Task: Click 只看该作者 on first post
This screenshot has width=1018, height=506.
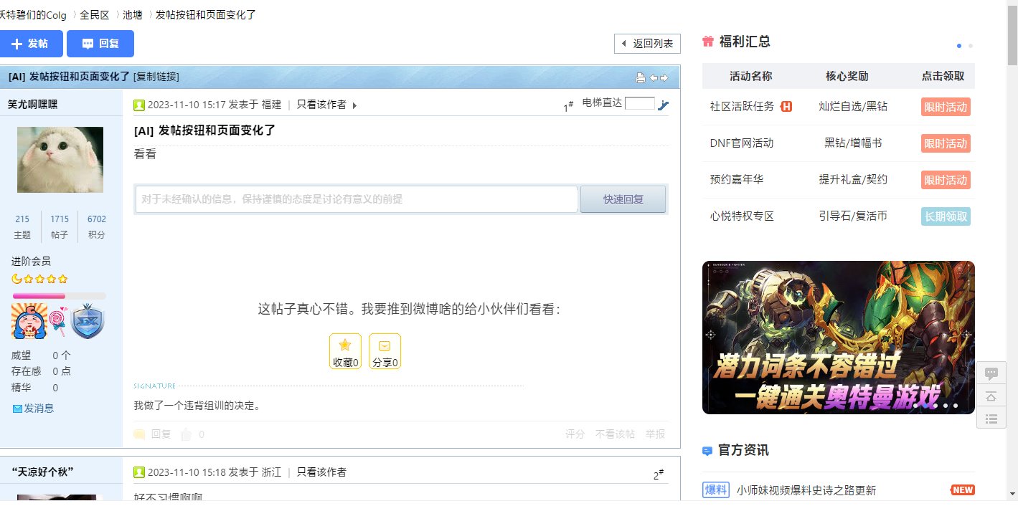Action: click(x=321, y=105)
